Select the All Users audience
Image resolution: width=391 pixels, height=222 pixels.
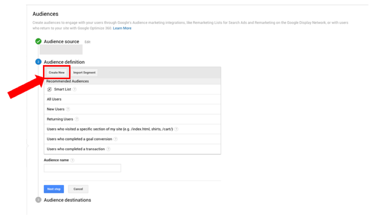pyautogui.click(x=54, y=100)
